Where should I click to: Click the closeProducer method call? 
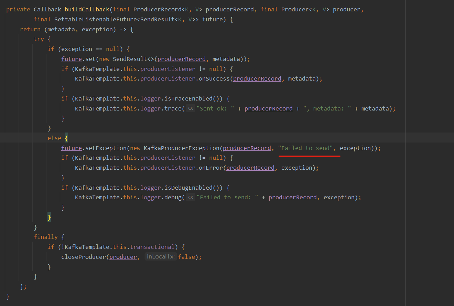84,257
